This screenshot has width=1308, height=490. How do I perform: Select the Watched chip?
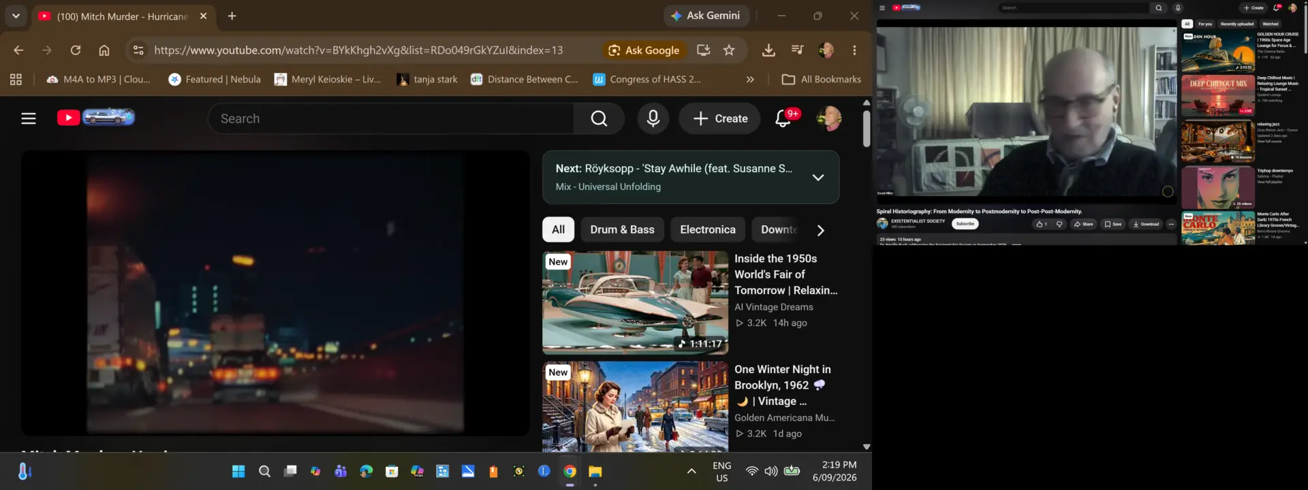click(x=1271, y=24)
